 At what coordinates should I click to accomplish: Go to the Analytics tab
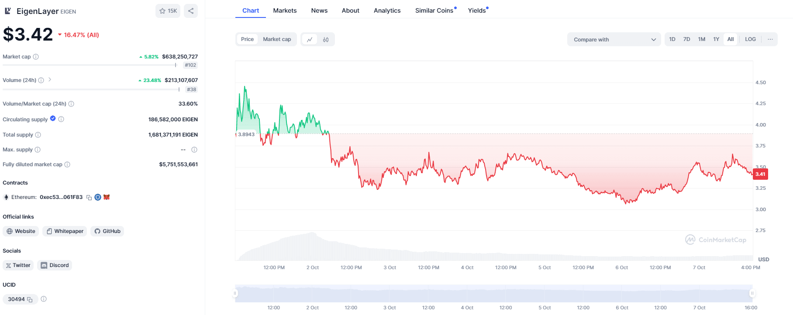387,10
